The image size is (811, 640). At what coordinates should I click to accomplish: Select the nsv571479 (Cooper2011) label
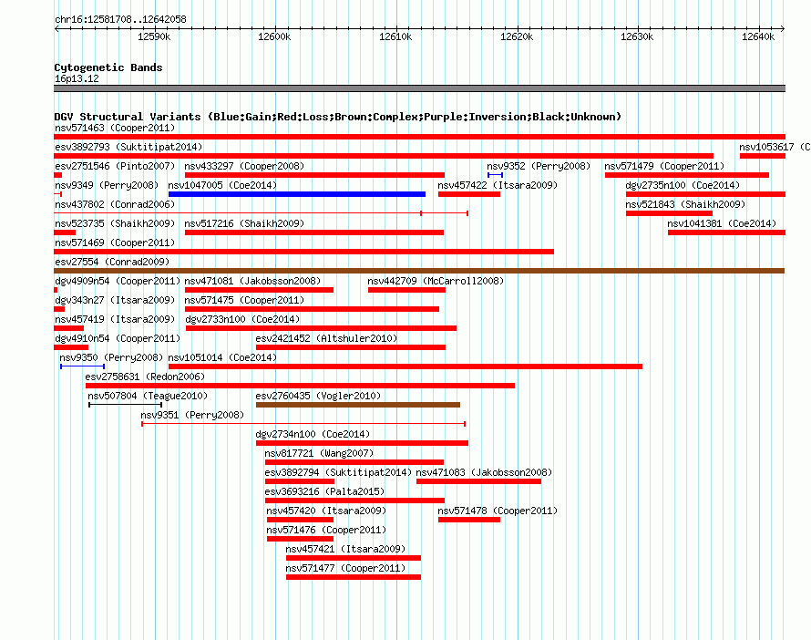click(x=664, y=166)
